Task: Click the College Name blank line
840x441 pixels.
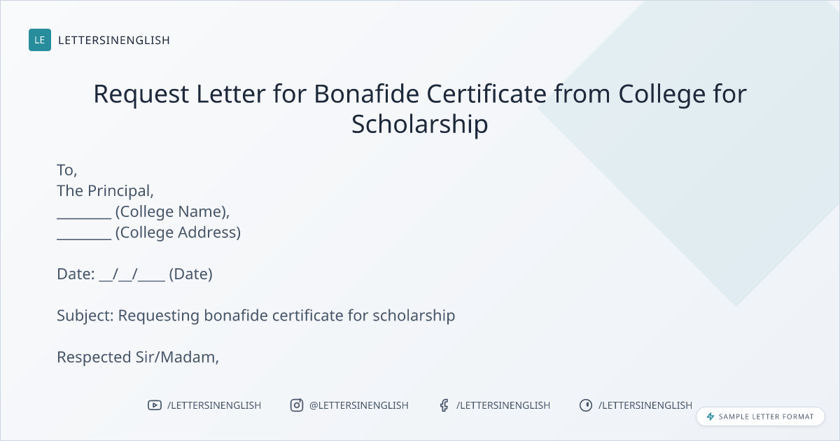Action: 84,213
